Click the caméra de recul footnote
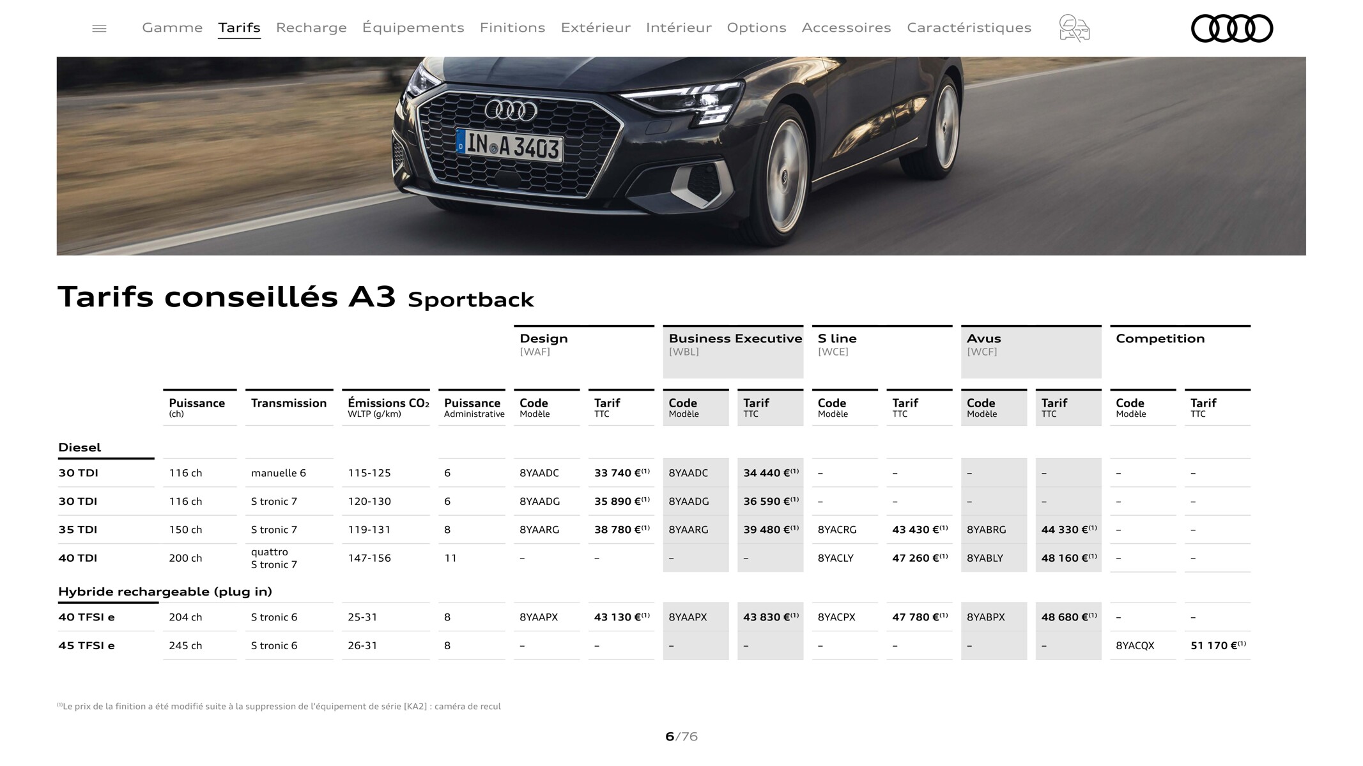Screen dimensions: 1363x766 (279, 706)
